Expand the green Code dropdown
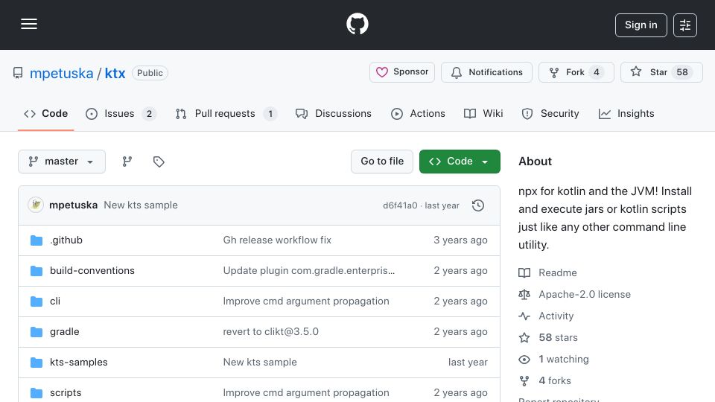The image size is (715, 402). click(x=460, y=162)
